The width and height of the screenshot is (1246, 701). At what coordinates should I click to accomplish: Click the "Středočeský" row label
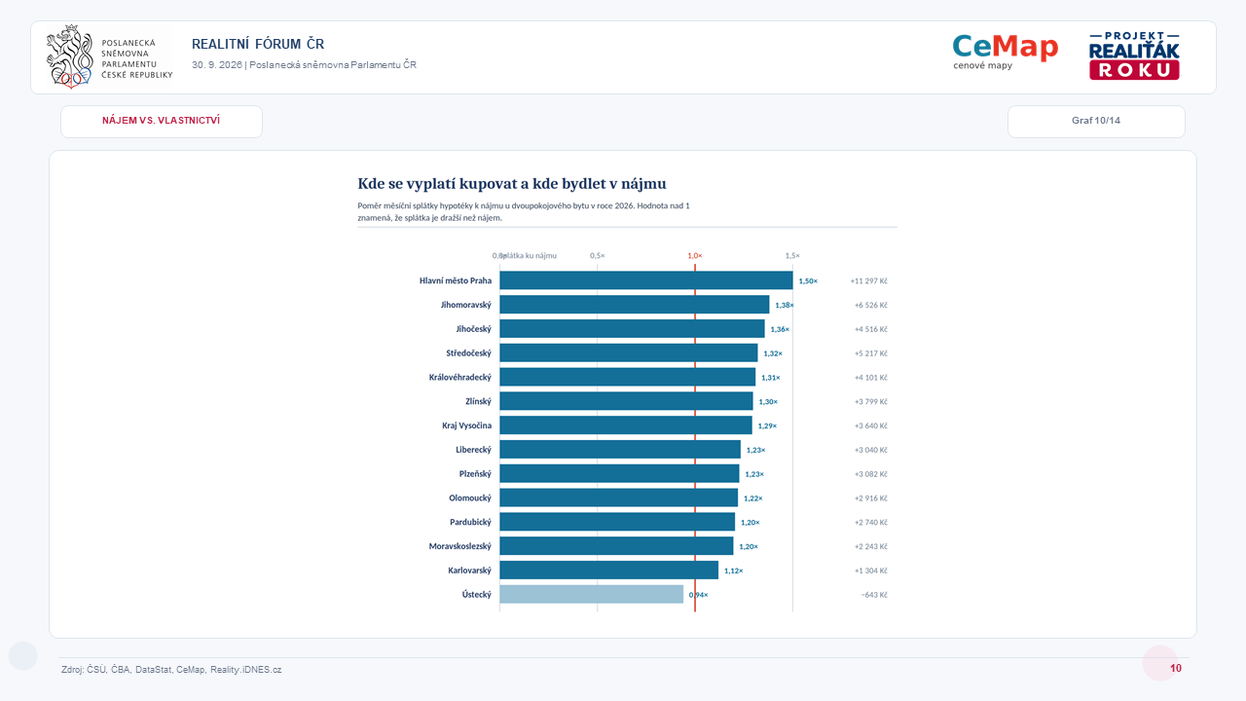[x=469, y=352]
